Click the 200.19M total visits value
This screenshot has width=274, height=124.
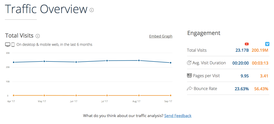[x=260, y=50]
